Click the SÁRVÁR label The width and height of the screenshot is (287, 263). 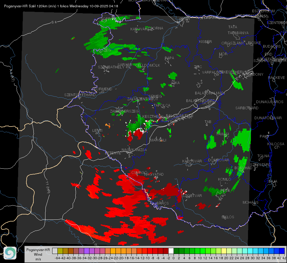tap(125, 65)
